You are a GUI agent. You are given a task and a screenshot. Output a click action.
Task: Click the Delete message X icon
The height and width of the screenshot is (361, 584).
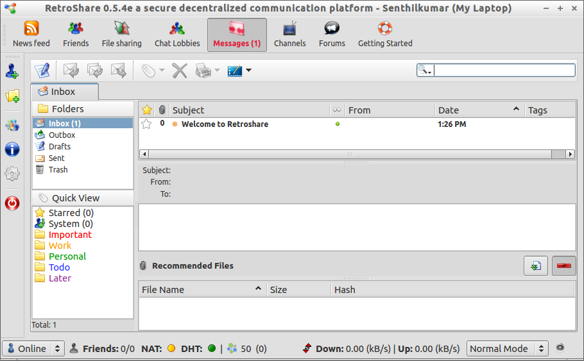point(180,70)
